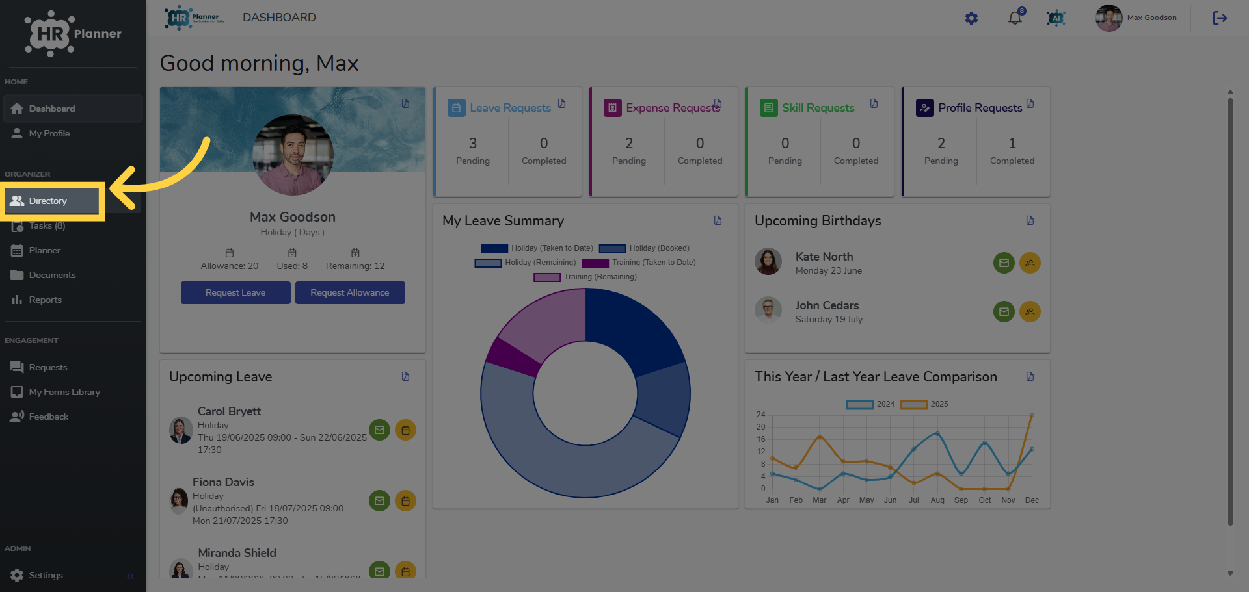Screen dimensions: 1249x592
Task: Open Planner in the sidebar
Action: (x=72, y=250)
